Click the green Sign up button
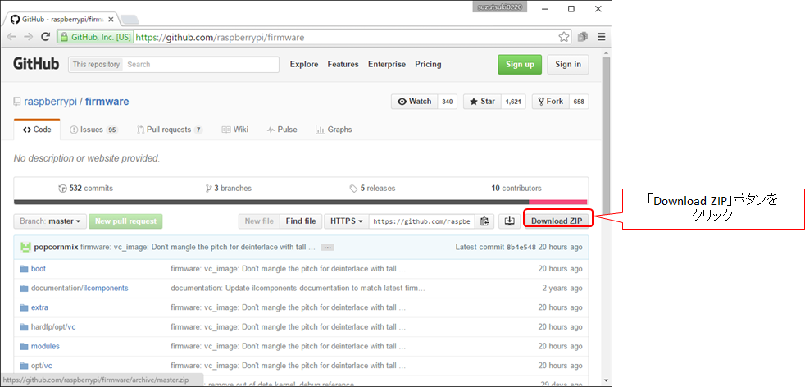805x387 pixels. [520, 65]
